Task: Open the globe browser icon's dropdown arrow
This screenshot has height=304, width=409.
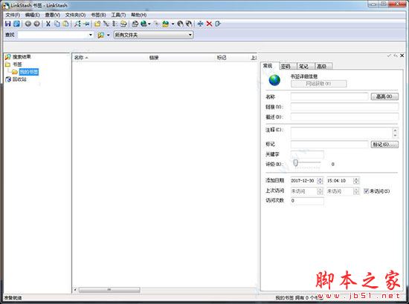Action: (149, 24)
